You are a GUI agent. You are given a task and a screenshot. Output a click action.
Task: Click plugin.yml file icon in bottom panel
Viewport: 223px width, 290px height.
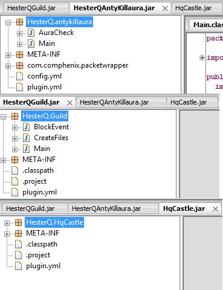pyautogui.click(x=18, y=266)
